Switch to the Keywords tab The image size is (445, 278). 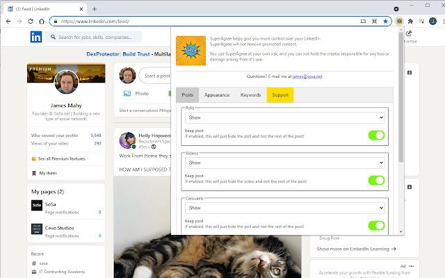tap(250, 95)
